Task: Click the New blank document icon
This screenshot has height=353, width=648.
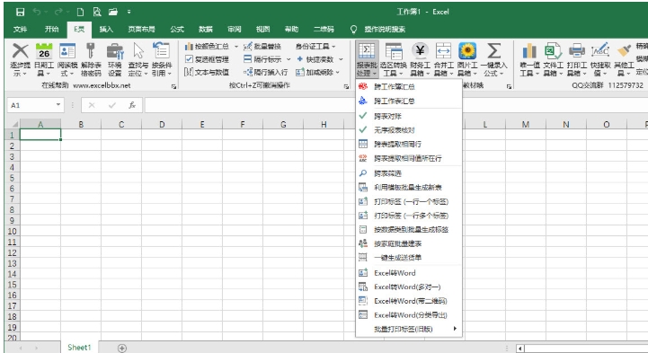Action: pos(81,12)
